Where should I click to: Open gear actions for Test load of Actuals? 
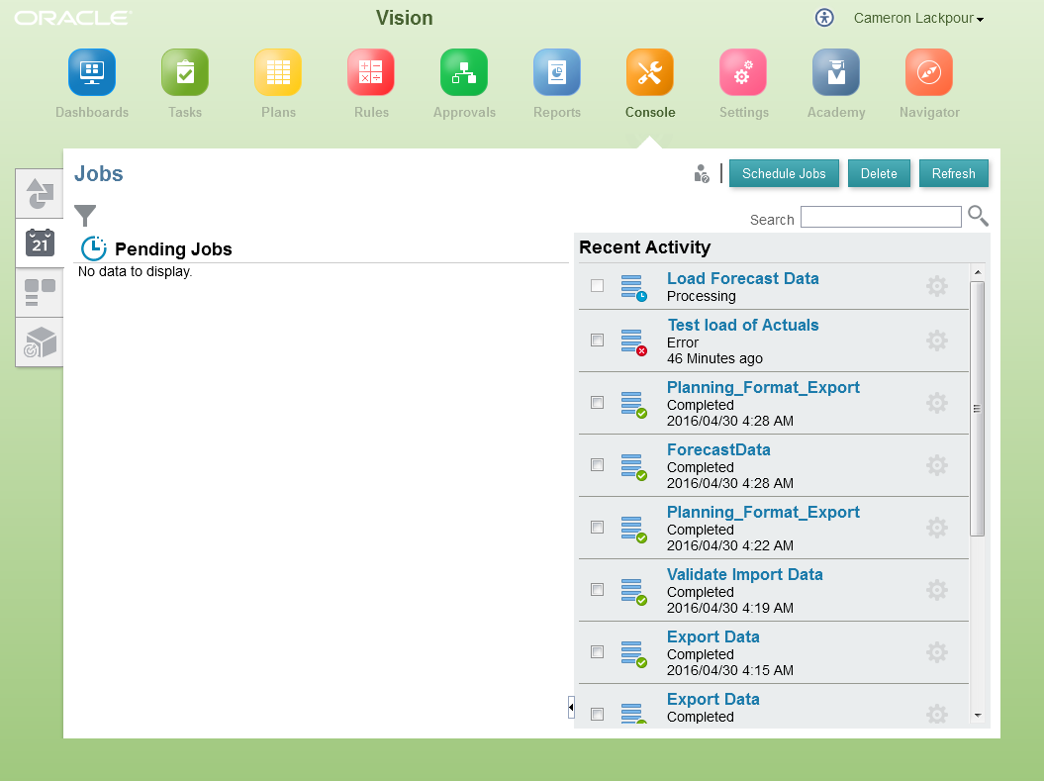click(x=937, y=341)
